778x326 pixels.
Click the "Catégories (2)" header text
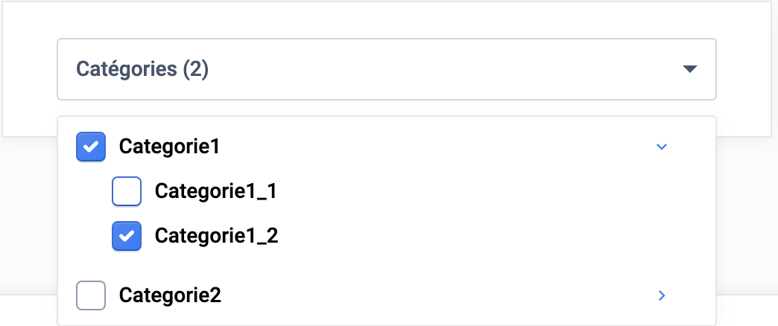142,69
